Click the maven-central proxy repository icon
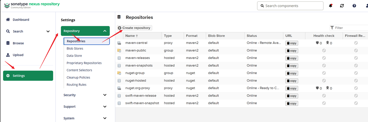The height and width of the screenshot is (122, 368). [119, 43]
